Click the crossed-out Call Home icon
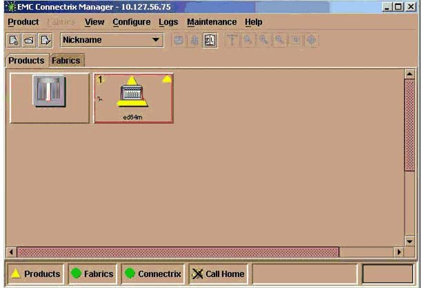Image resolution: width=422 pixels, height=288 pixels. [x=197, y=274]
